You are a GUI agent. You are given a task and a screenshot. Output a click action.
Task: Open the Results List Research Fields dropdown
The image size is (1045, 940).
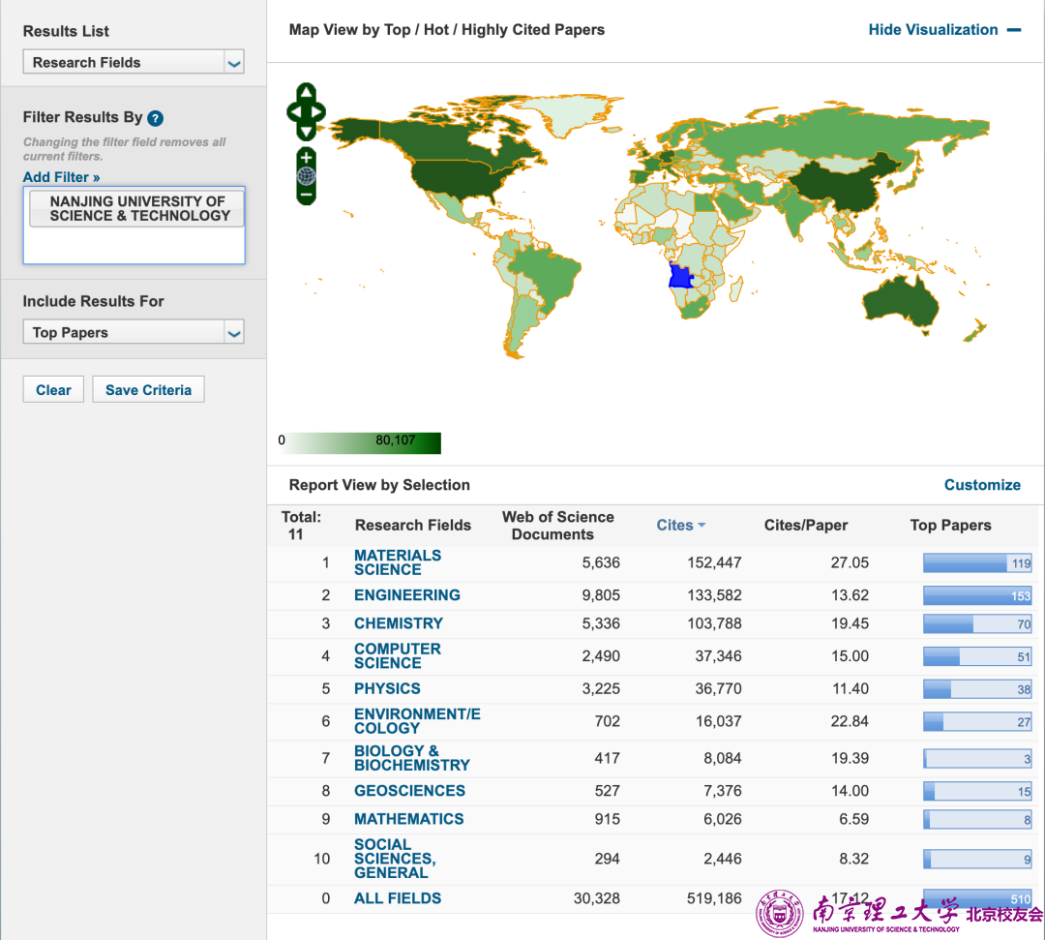[x=134, y=62]
